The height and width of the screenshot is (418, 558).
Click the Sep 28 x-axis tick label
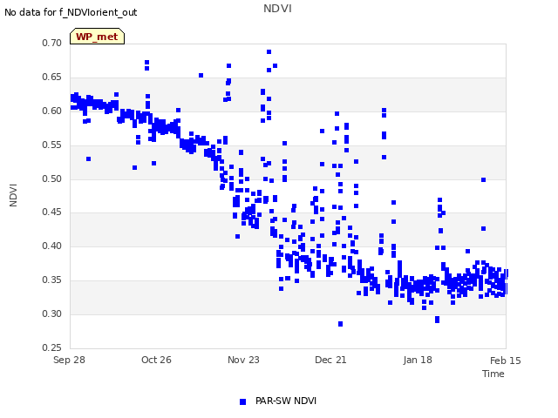coord(69,360)
